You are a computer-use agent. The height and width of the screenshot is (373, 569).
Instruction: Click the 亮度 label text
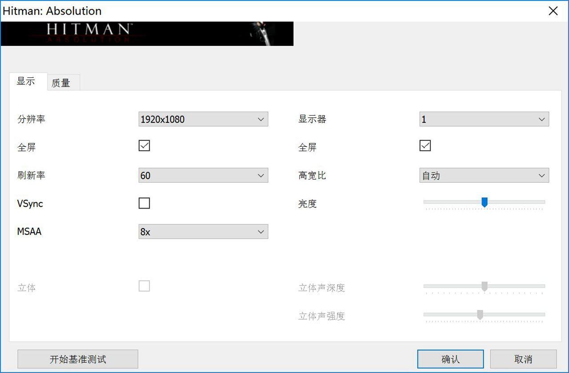(307, 204)
